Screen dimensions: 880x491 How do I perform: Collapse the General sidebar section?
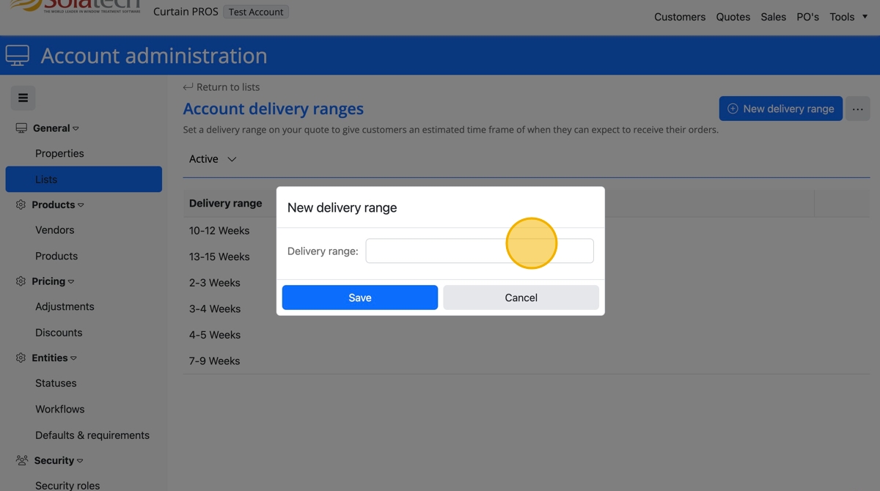(56, 128)
